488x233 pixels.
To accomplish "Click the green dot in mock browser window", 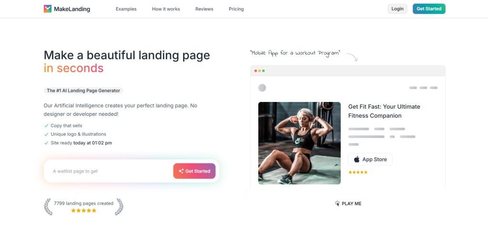I will tap(263, 71).
